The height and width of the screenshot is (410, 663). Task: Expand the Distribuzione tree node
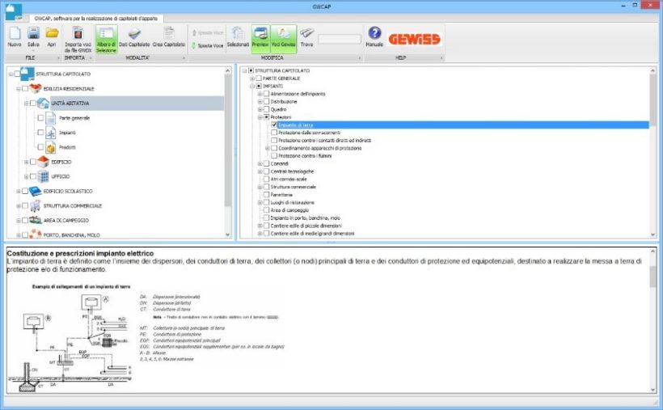[260, 102]
